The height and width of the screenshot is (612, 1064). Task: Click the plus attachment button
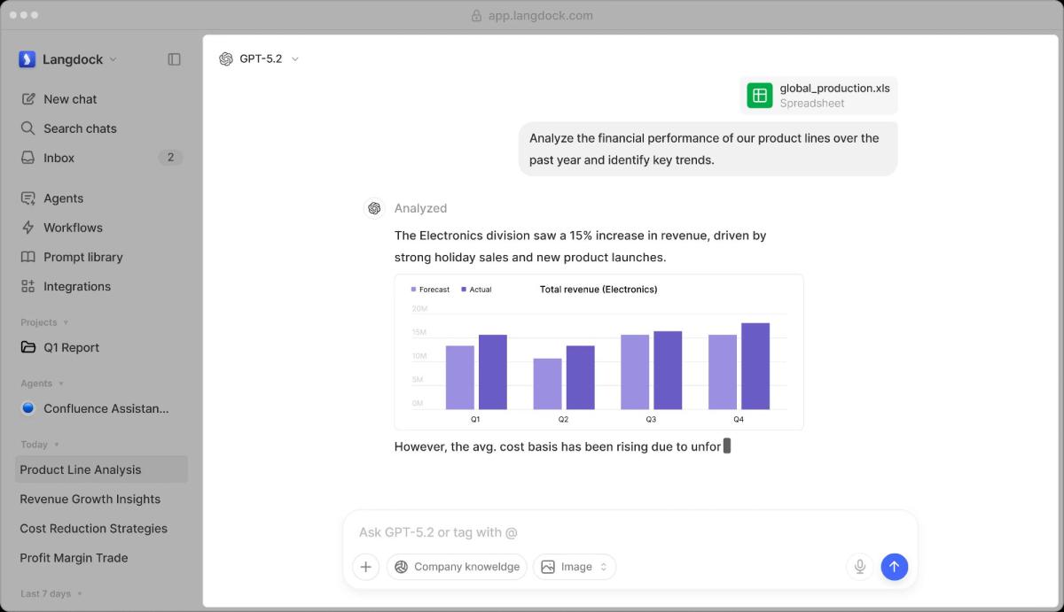tap(366, 567)
